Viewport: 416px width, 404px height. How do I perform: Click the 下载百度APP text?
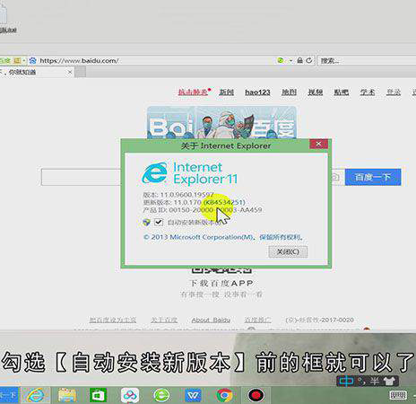(221, 283)
